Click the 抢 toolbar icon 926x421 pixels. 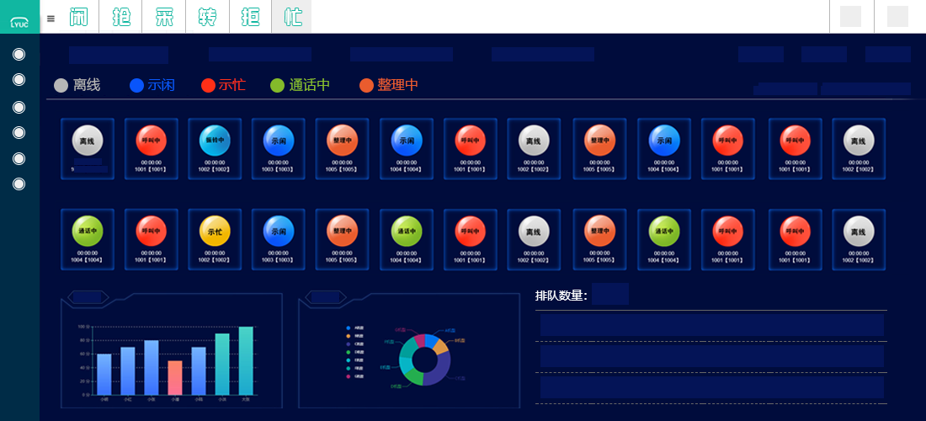[121, 17]
